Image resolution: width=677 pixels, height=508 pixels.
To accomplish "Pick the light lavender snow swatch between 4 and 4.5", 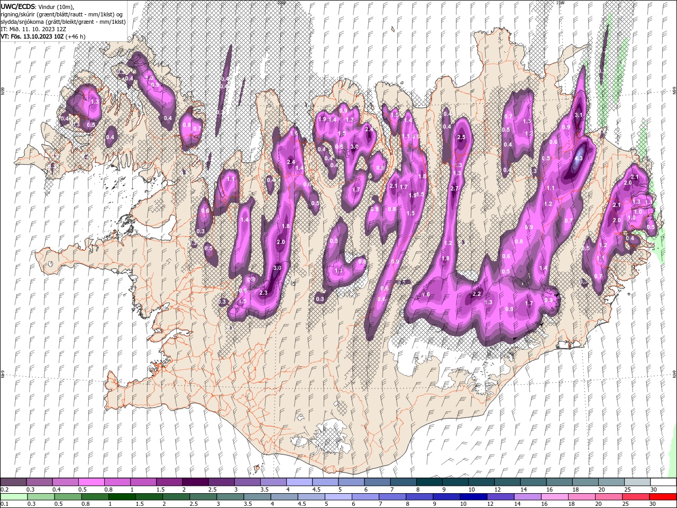I will pos(299,482).
